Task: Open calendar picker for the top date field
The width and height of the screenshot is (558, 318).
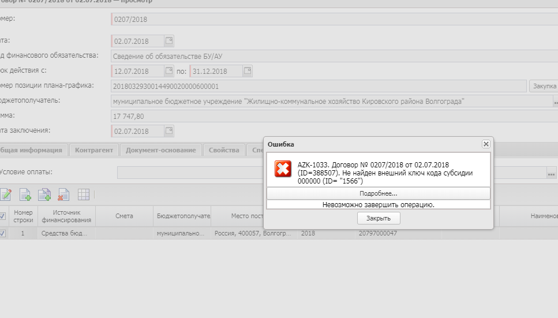Action: [169, 41]
